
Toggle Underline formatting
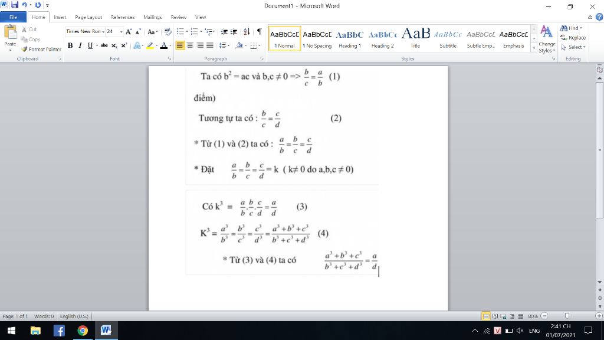click(x=90, y=45)
